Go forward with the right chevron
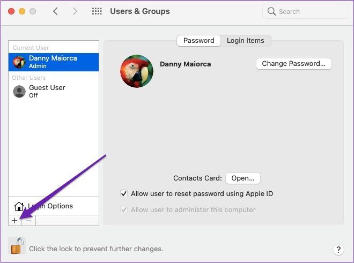 coord(75,11)
